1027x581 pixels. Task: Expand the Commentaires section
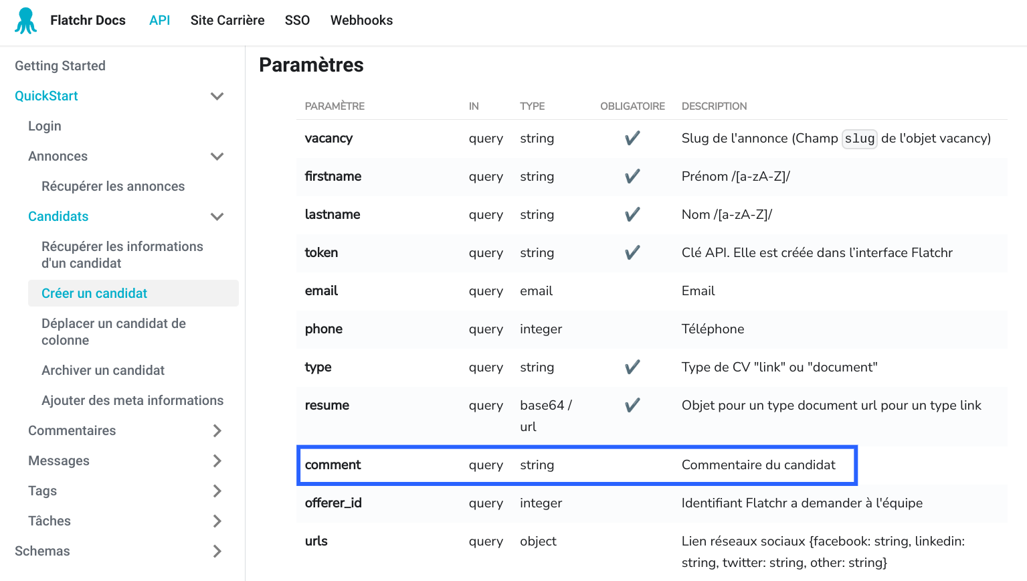pos(216,430)
